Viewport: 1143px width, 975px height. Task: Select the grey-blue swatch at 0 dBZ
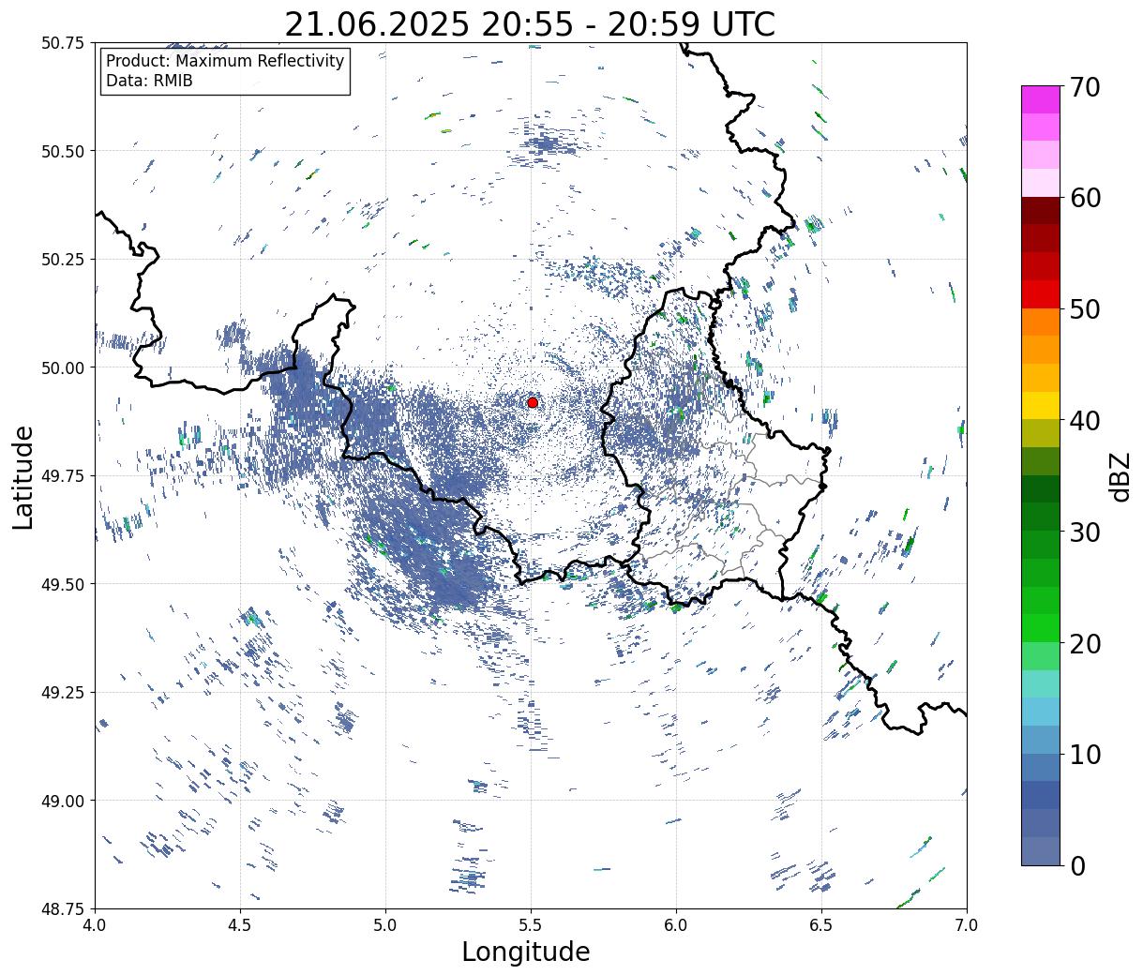point(1041,850)
